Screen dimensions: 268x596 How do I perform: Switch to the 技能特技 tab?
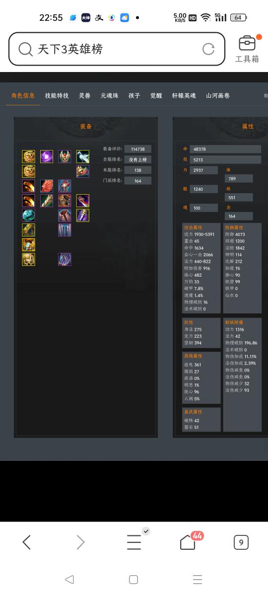click(57, 95)
